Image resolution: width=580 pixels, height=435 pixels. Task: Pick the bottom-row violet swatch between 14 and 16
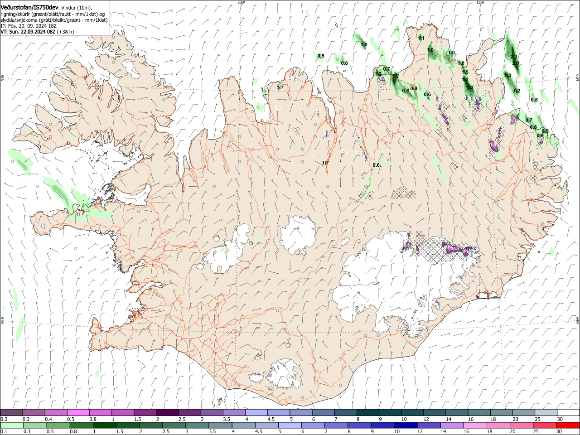click(x=452, y=425)
